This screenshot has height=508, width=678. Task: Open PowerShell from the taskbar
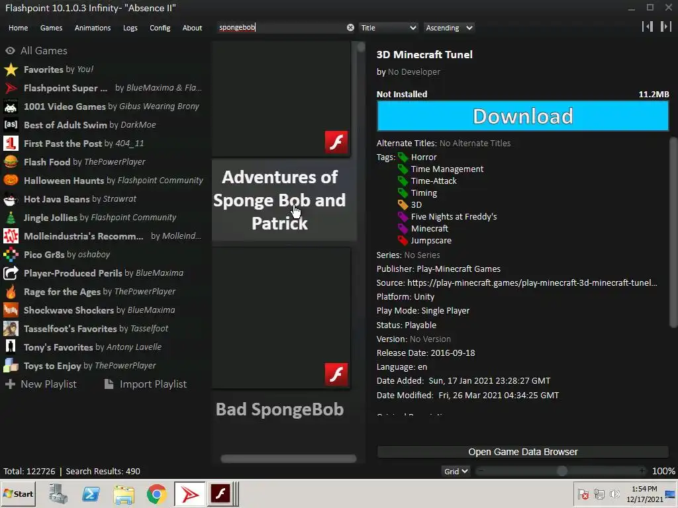point(91,494)
